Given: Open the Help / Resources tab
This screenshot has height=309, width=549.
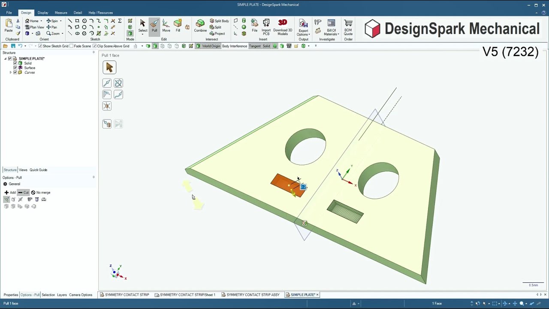Looking at the screenshot, I should click(x=101, y=12).
